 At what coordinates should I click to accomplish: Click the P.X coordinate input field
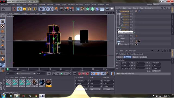[125, 63]
